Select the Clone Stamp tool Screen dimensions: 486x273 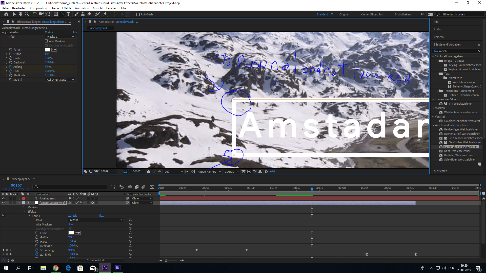(x=83, y=14)
